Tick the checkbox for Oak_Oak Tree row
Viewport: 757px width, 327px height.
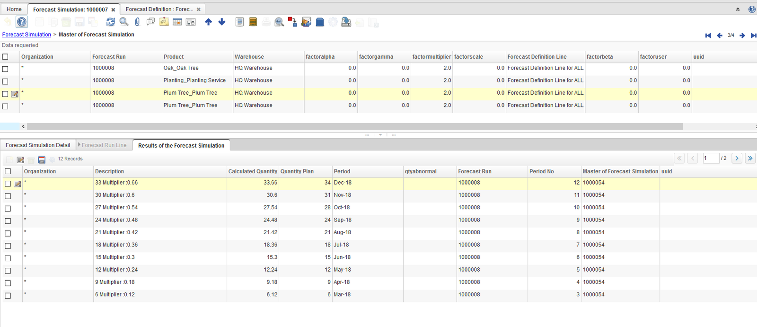click(x=5, y=69)
